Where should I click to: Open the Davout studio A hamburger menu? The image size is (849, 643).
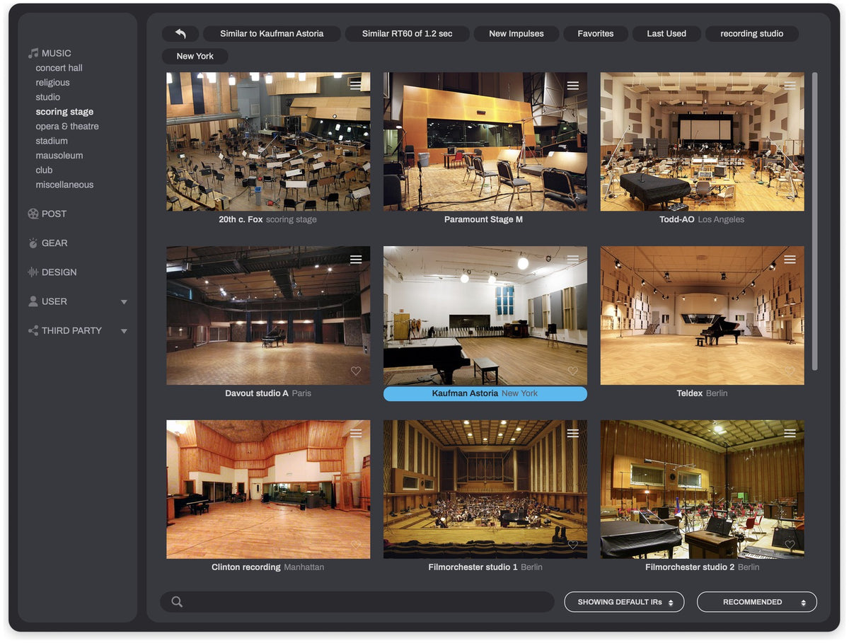coord(356,260)
